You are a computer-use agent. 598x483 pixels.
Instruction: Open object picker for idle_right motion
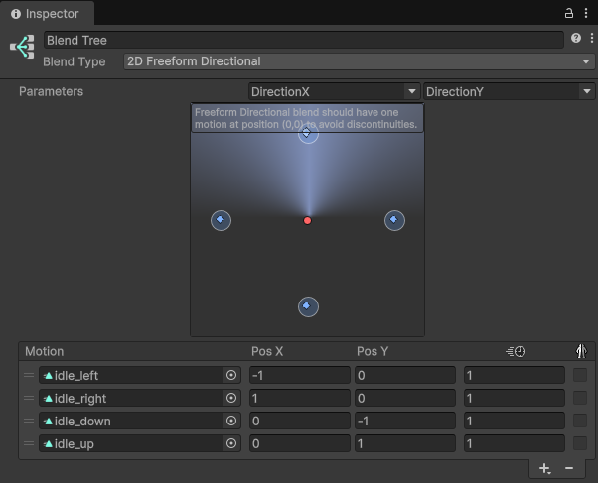[231, 398]
